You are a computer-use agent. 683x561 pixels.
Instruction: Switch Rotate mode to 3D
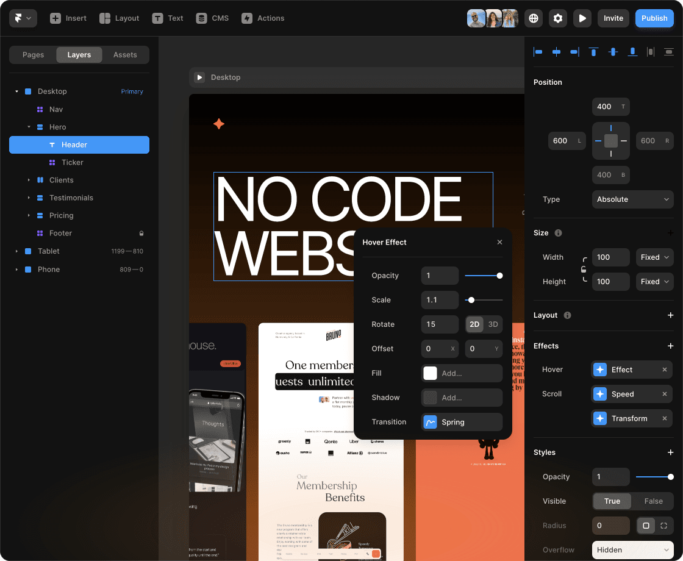click(x=493, y=324)
